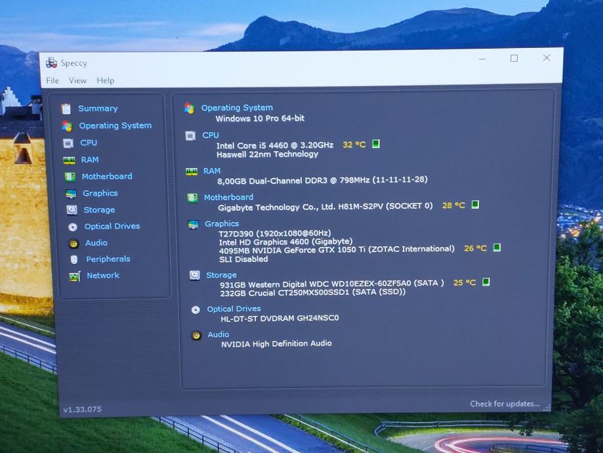Select the RAM stick icon in sidebar
Viewport: 603px width, 453px height.
coord(69,160)
